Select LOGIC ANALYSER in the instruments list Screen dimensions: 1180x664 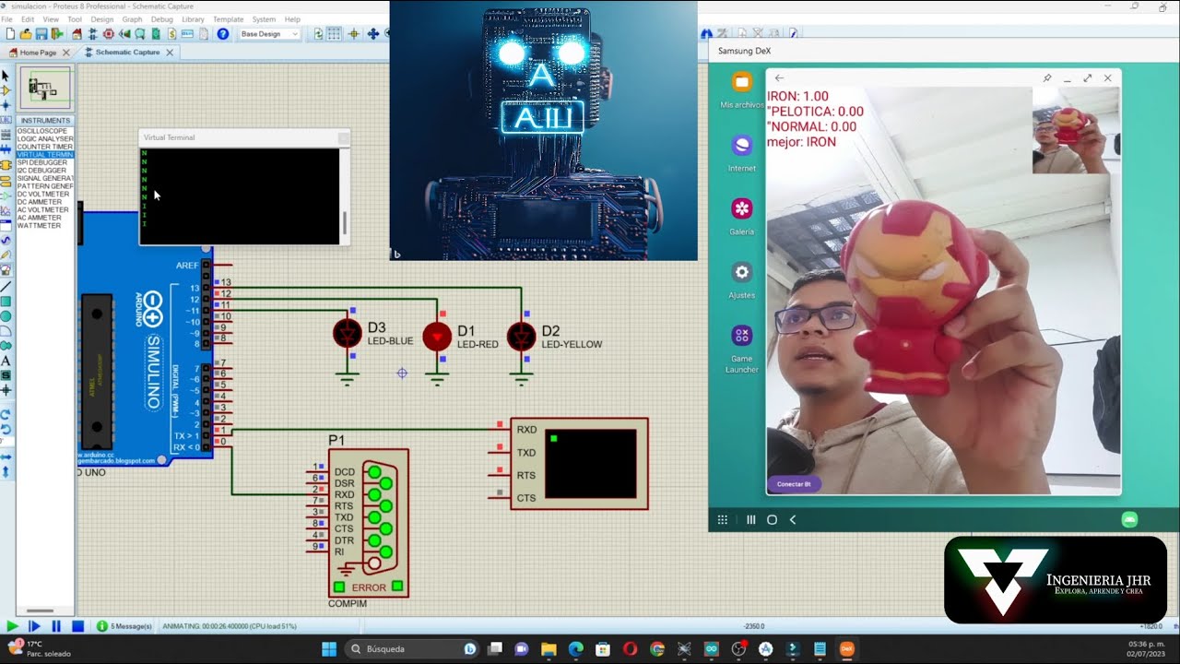pos(44,138)
